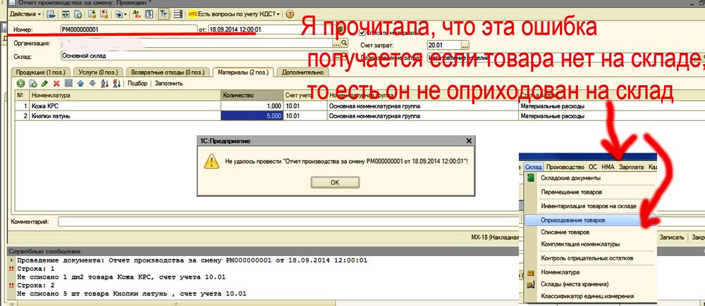Move row up with blue arrow icon

[80, 84]
